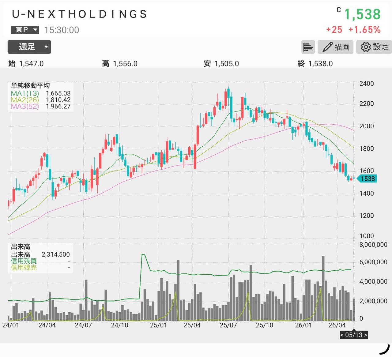The image size is (392, 357).
Task: Click the right arrow beside 05/13
Action: (x=365, y=335)
